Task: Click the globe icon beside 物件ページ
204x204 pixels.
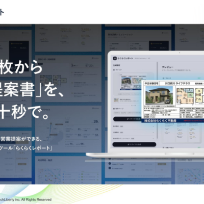Action: 114,109
